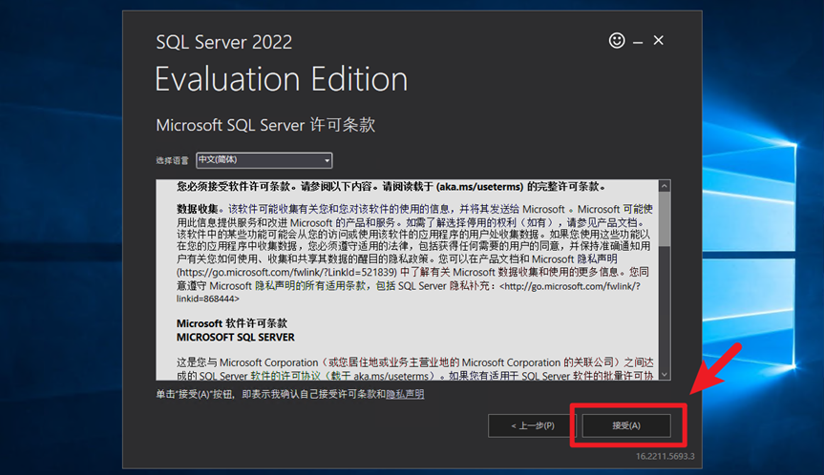Minimize the SQL Server installer window
The image size is (824, 475).
tap(638, 41)
